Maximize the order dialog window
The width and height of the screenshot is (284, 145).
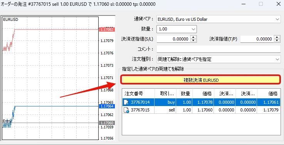pos(261,4)
